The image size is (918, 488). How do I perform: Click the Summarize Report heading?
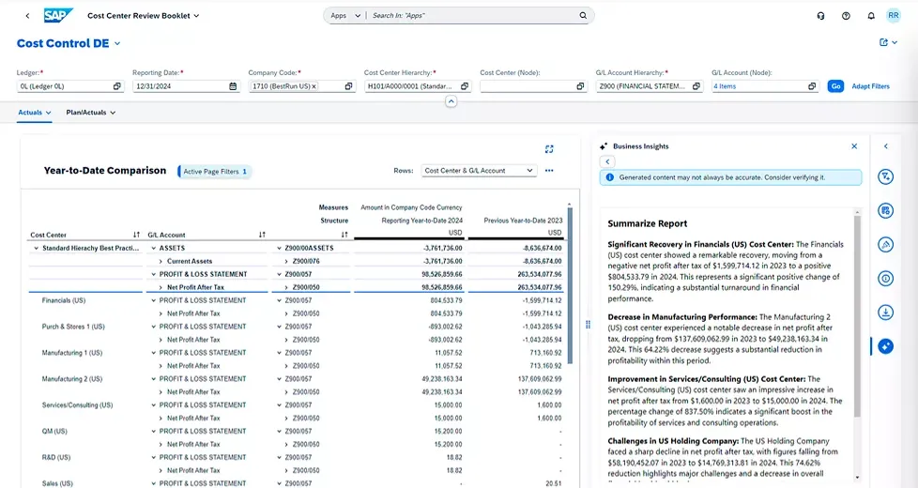click(x=648, y=223)
